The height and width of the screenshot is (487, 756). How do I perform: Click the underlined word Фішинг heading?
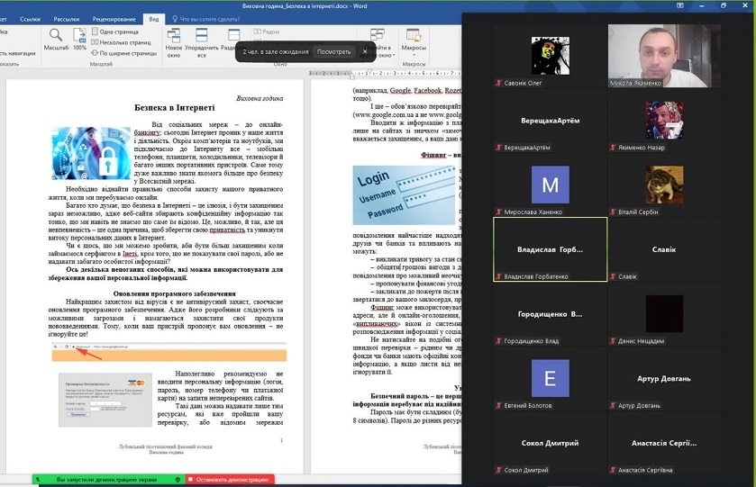tap(433, 155)
